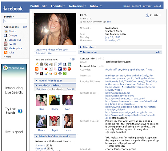Click 'edit' beside Applications heading
This screenshot has height=151, width=168.
tap(25, 27)
